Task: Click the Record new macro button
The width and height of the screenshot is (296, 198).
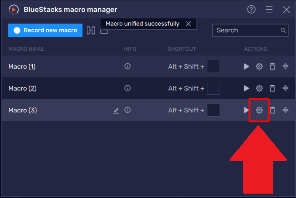Action: [x=45, y=30]
